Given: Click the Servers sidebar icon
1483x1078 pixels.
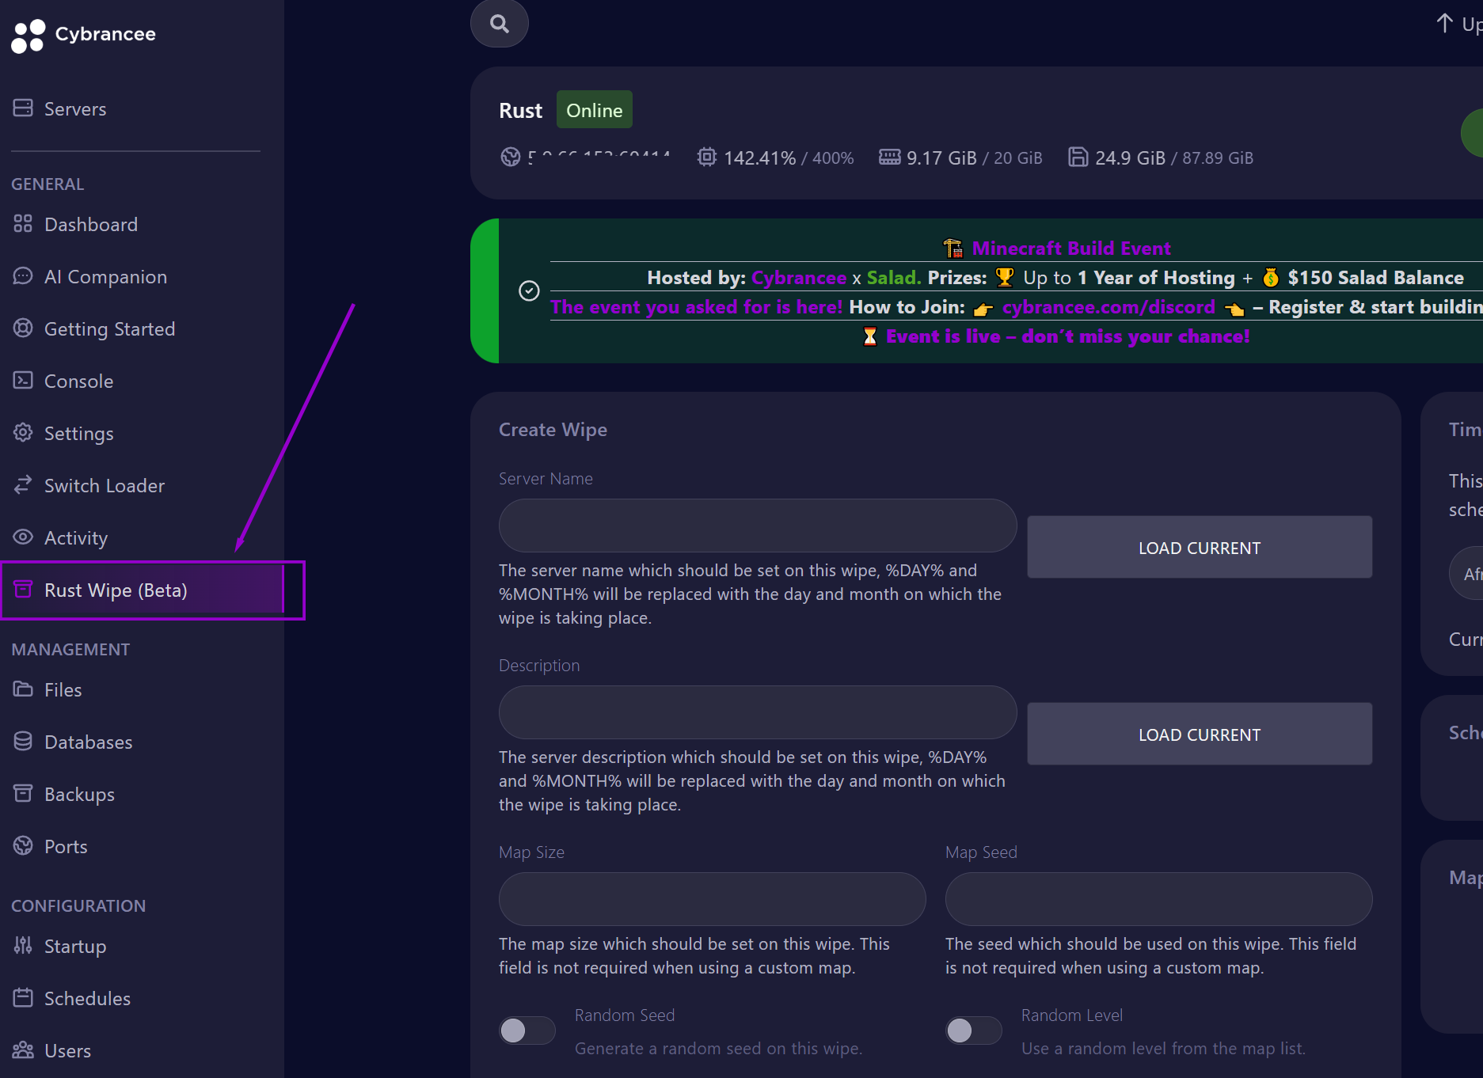Looking at the screenshot, I should coord(23,108).
